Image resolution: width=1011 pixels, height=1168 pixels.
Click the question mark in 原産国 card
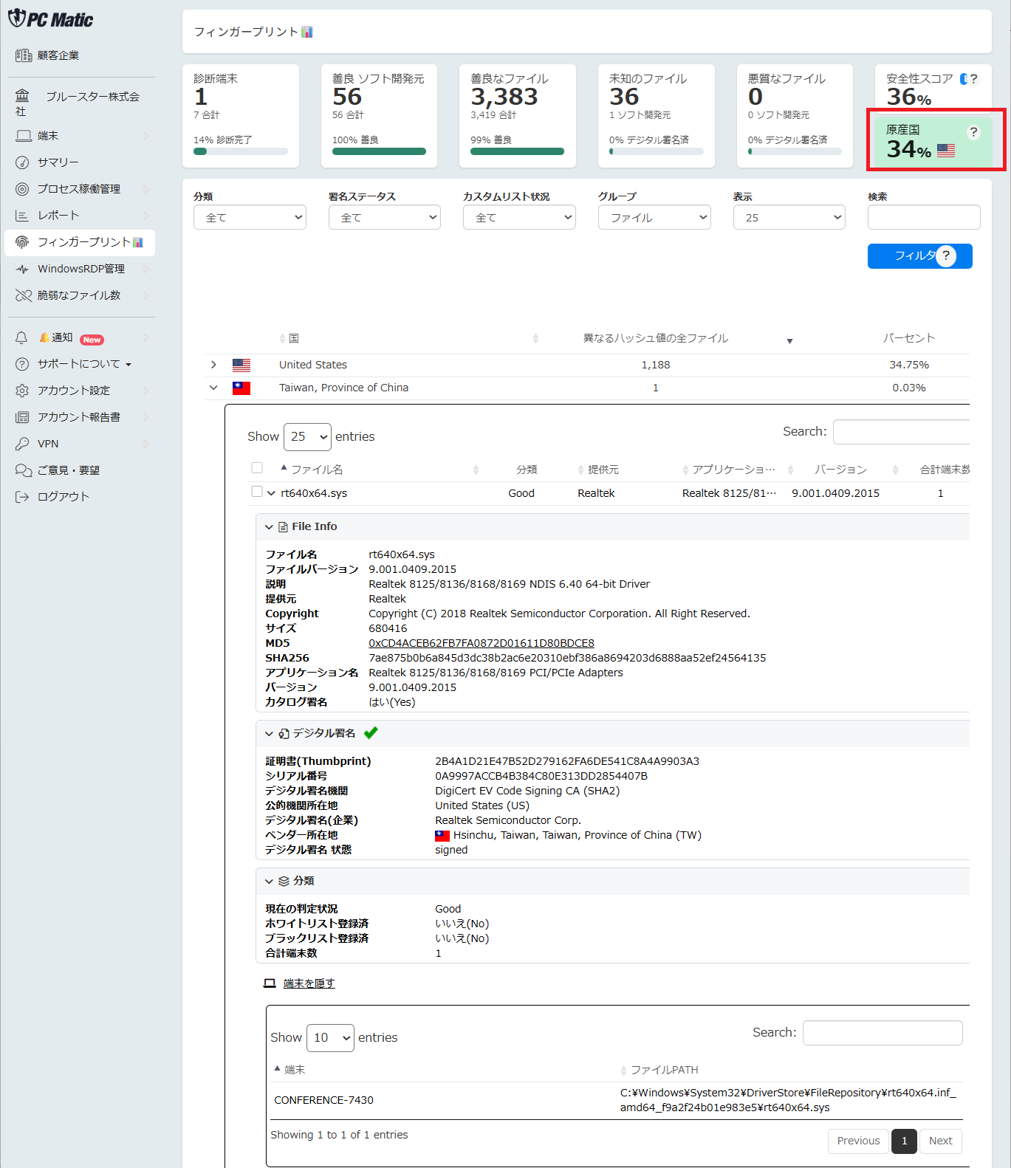coord(974,132)
